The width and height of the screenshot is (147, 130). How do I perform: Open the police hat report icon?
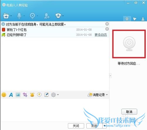tap(58, 16)
